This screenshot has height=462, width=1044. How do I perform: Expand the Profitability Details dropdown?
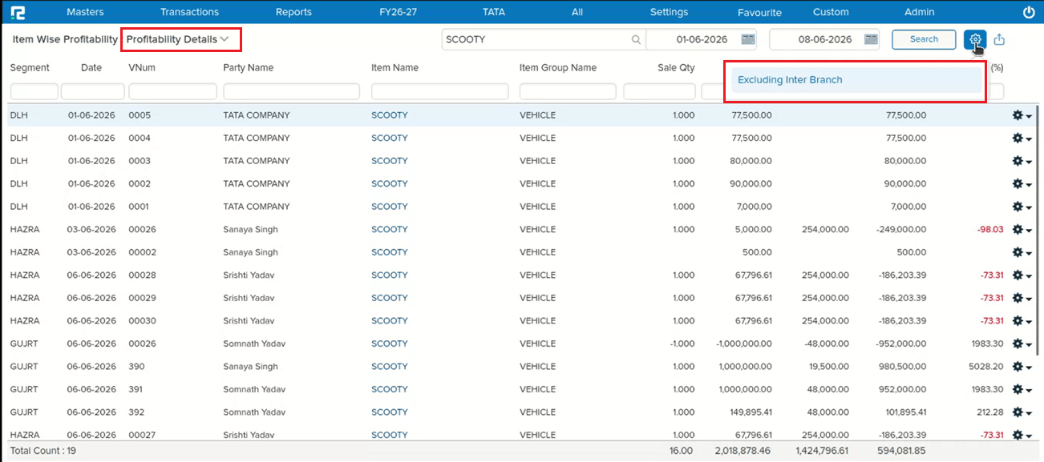pyautogui.click(x=178, y=39)
